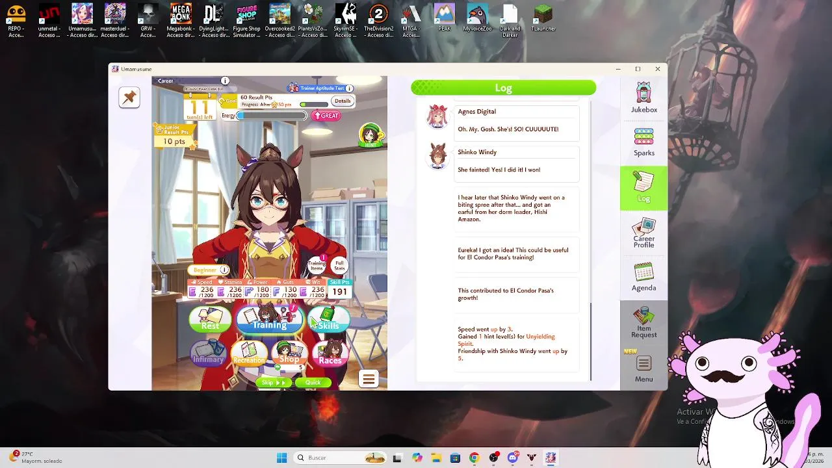The image size is (832, 468).
Task: Open the REPO desktop shortcut
Action: pos(16,20)
